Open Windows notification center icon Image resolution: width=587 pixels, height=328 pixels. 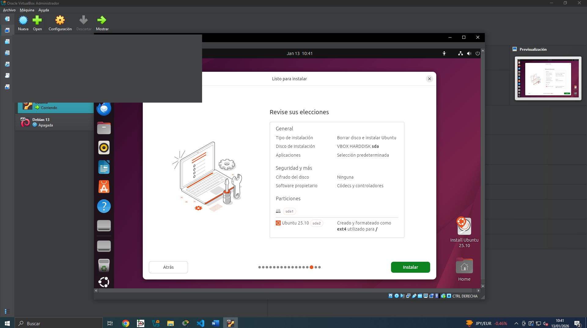click(578, 324)
